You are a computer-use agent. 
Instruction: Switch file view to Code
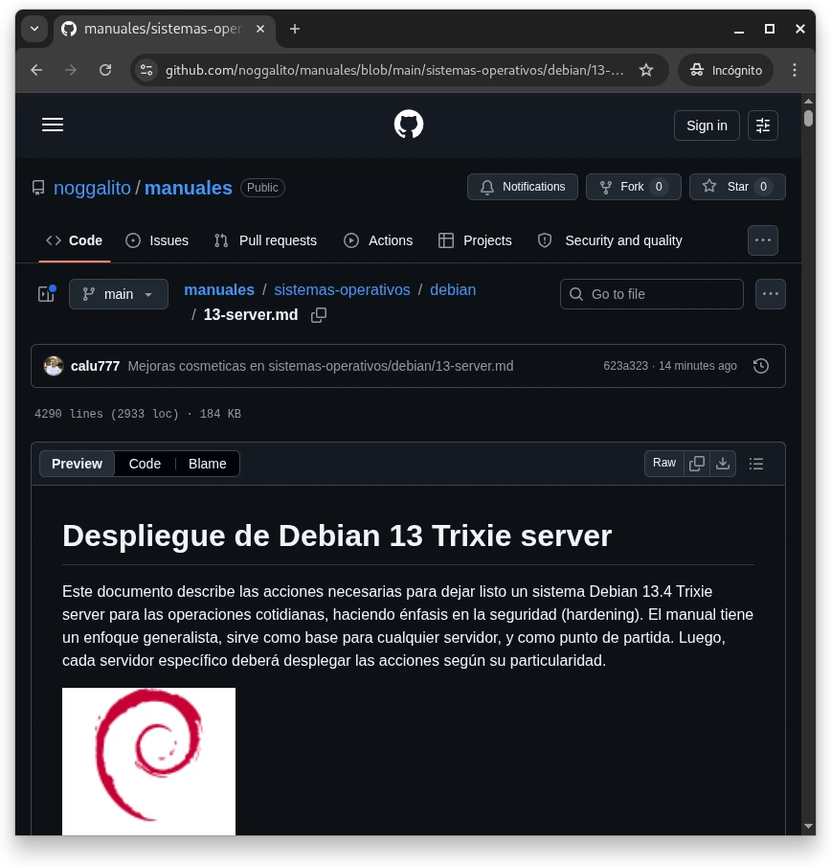click(145, 464)
